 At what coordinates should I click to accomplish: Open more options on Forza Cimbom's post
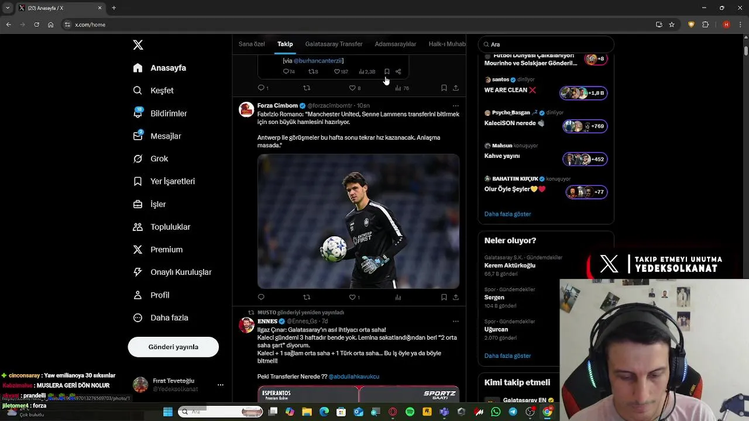click(x=455, y=106)
